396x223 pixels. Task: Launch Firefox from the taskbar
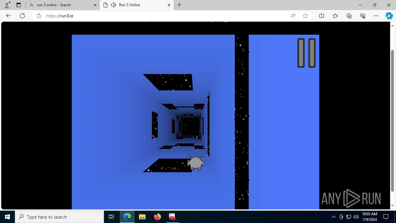[x=157, y=217]
